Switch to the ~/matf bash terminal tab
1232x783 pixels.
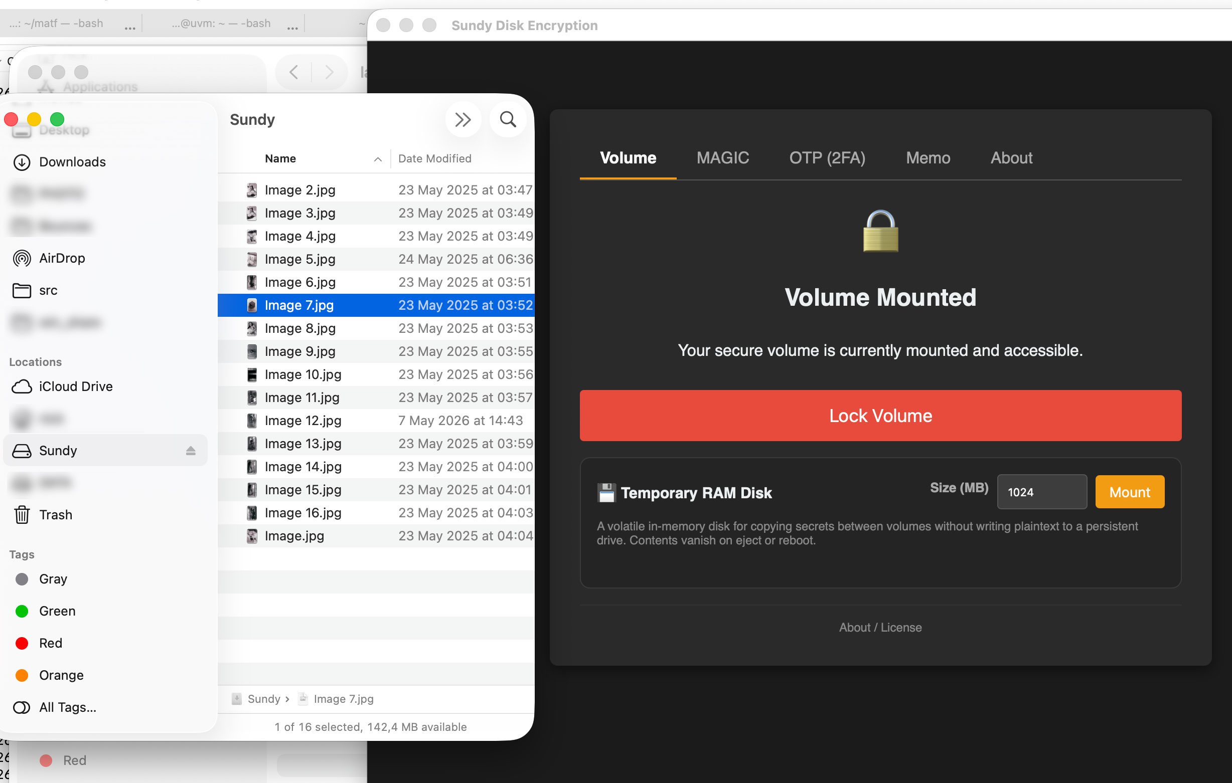[x=56, y=24]
